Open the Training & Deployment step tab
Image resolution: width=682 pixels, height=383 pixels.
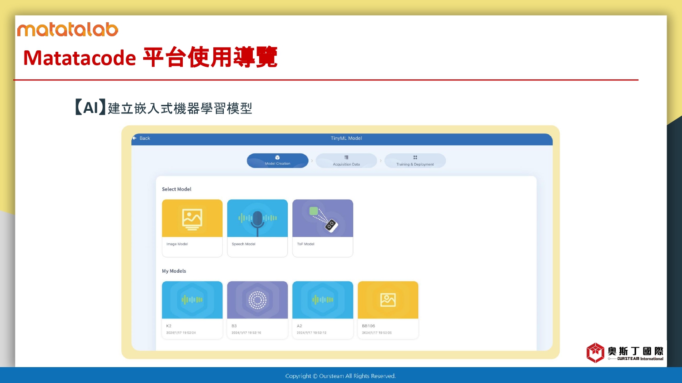click(x=415, y=161)
